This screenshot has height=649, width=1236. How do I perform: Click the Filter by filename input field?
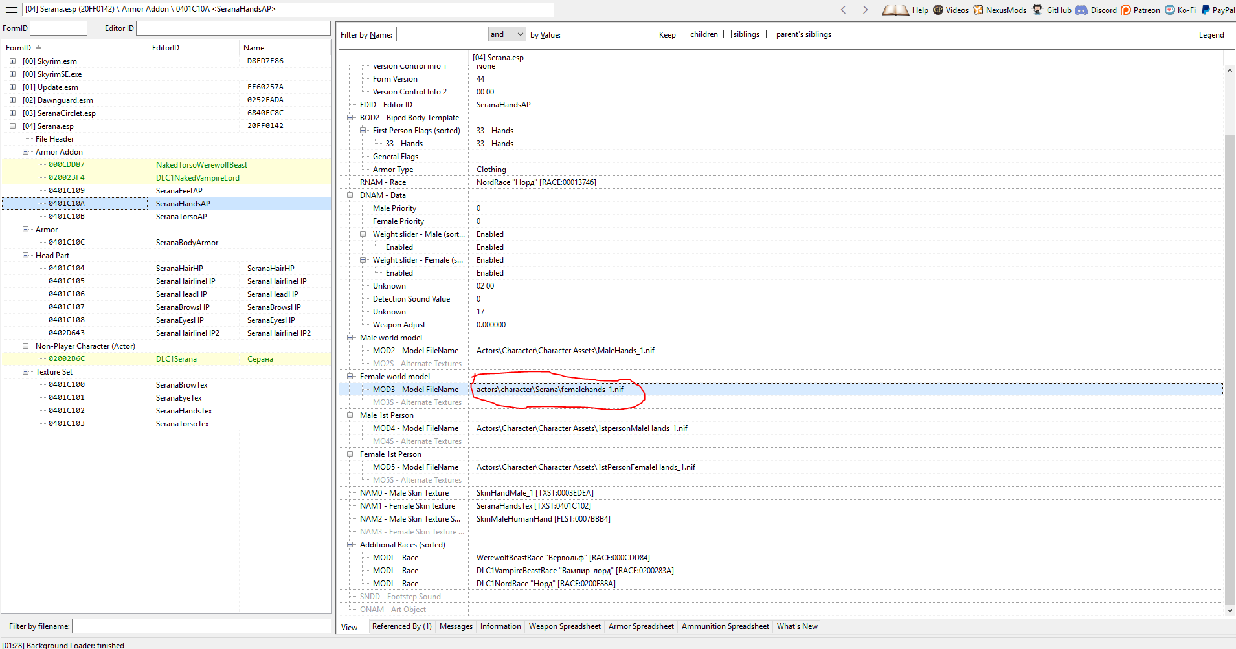(x=201, y=626)
